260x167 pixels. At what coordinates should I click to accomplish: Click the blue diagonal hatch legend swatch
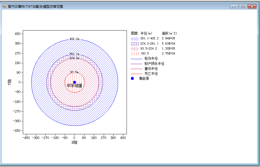135,39
